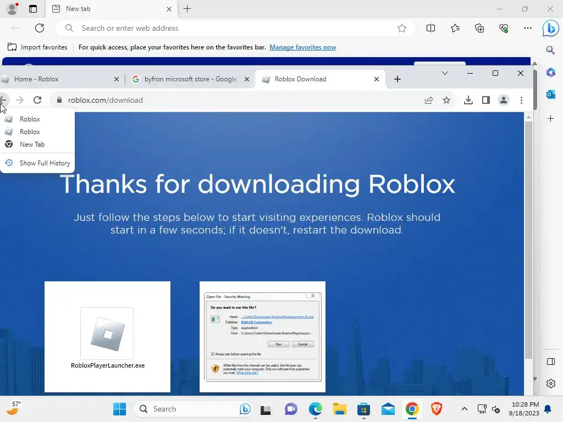View site info lock icon

click(59, 100)
